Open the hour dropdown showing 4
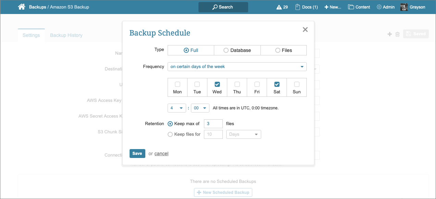 [177, 108]
